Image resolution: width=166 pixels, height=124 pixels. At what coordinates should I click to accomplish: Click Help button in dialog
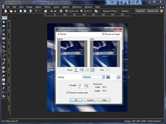pyautogui.click(x=104, y=100)
